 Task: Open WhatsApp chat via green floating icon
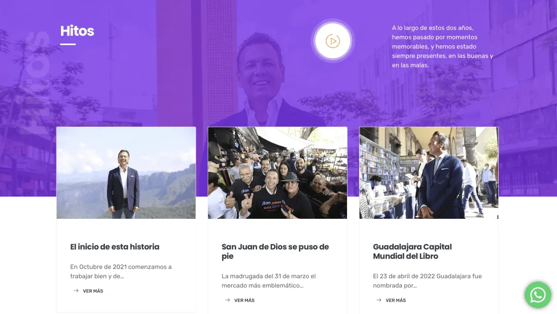point(538,295)
